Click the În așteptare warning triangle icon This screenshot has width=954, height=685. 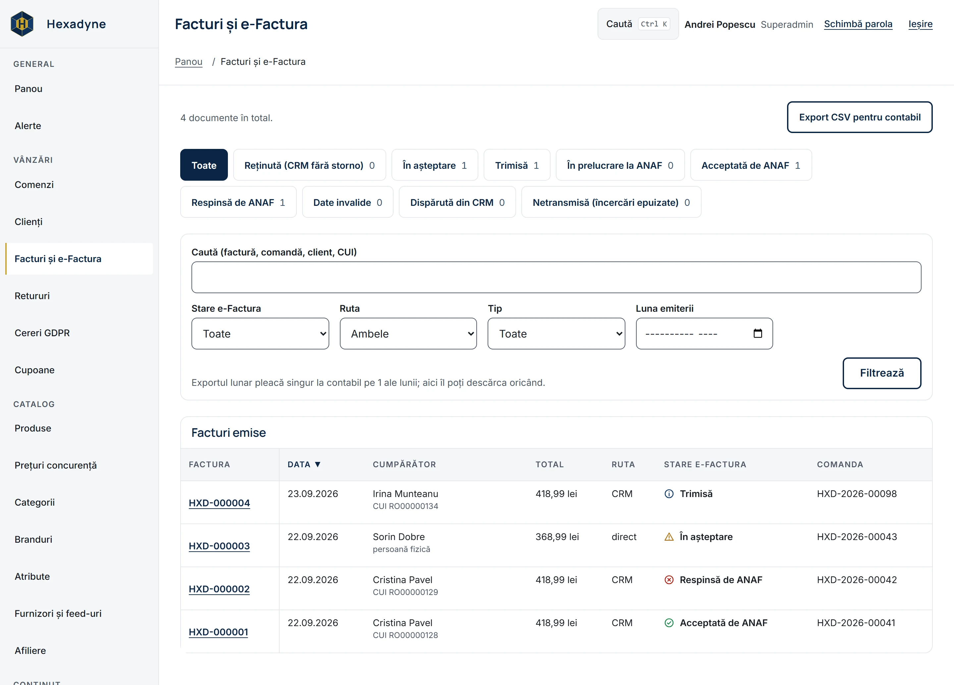pos(668,537)
